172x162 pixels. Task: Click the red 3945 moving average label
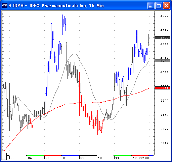click(x=162, y=88)
